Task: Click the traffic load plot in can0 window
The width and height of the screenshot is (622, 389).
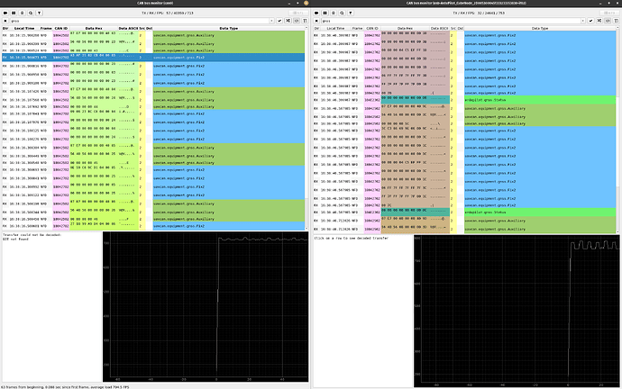Action: click(x=206, y=307)
